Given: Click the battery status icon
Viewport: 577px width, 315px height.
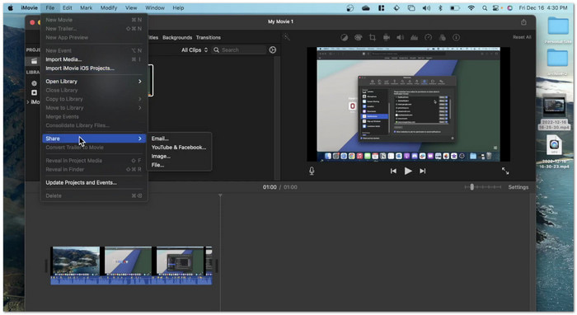Looking at the screenshot, I should [x=455, y=7].
